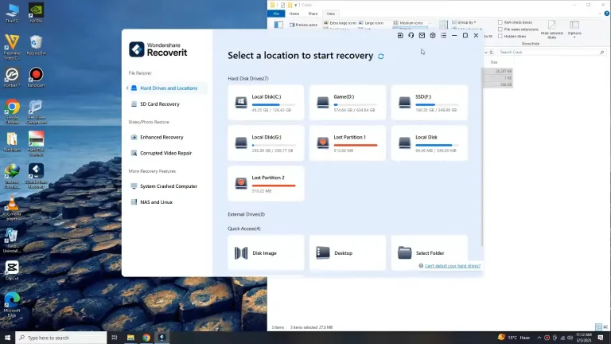Choose Desktop in Quick Access
This screenshot has height=344, width=611.
pos(348,252)
